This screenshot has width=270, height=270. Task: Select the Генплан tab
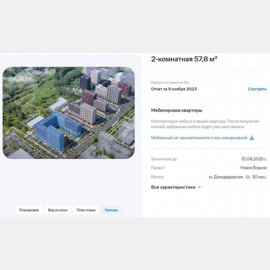tap(111, 210)
